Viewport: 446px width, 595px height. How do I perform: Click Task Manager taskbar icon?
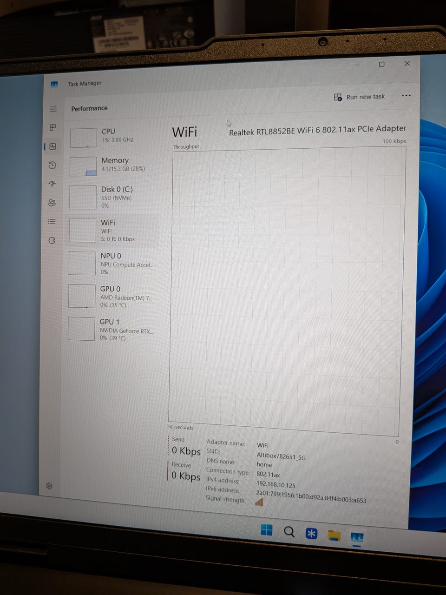click(357, 538)
